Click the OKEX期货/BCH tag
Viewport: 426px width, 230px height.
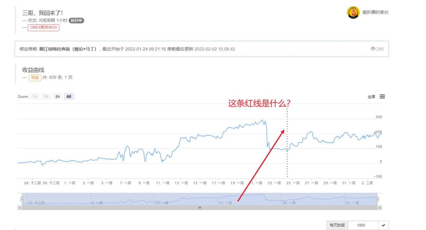44,28
